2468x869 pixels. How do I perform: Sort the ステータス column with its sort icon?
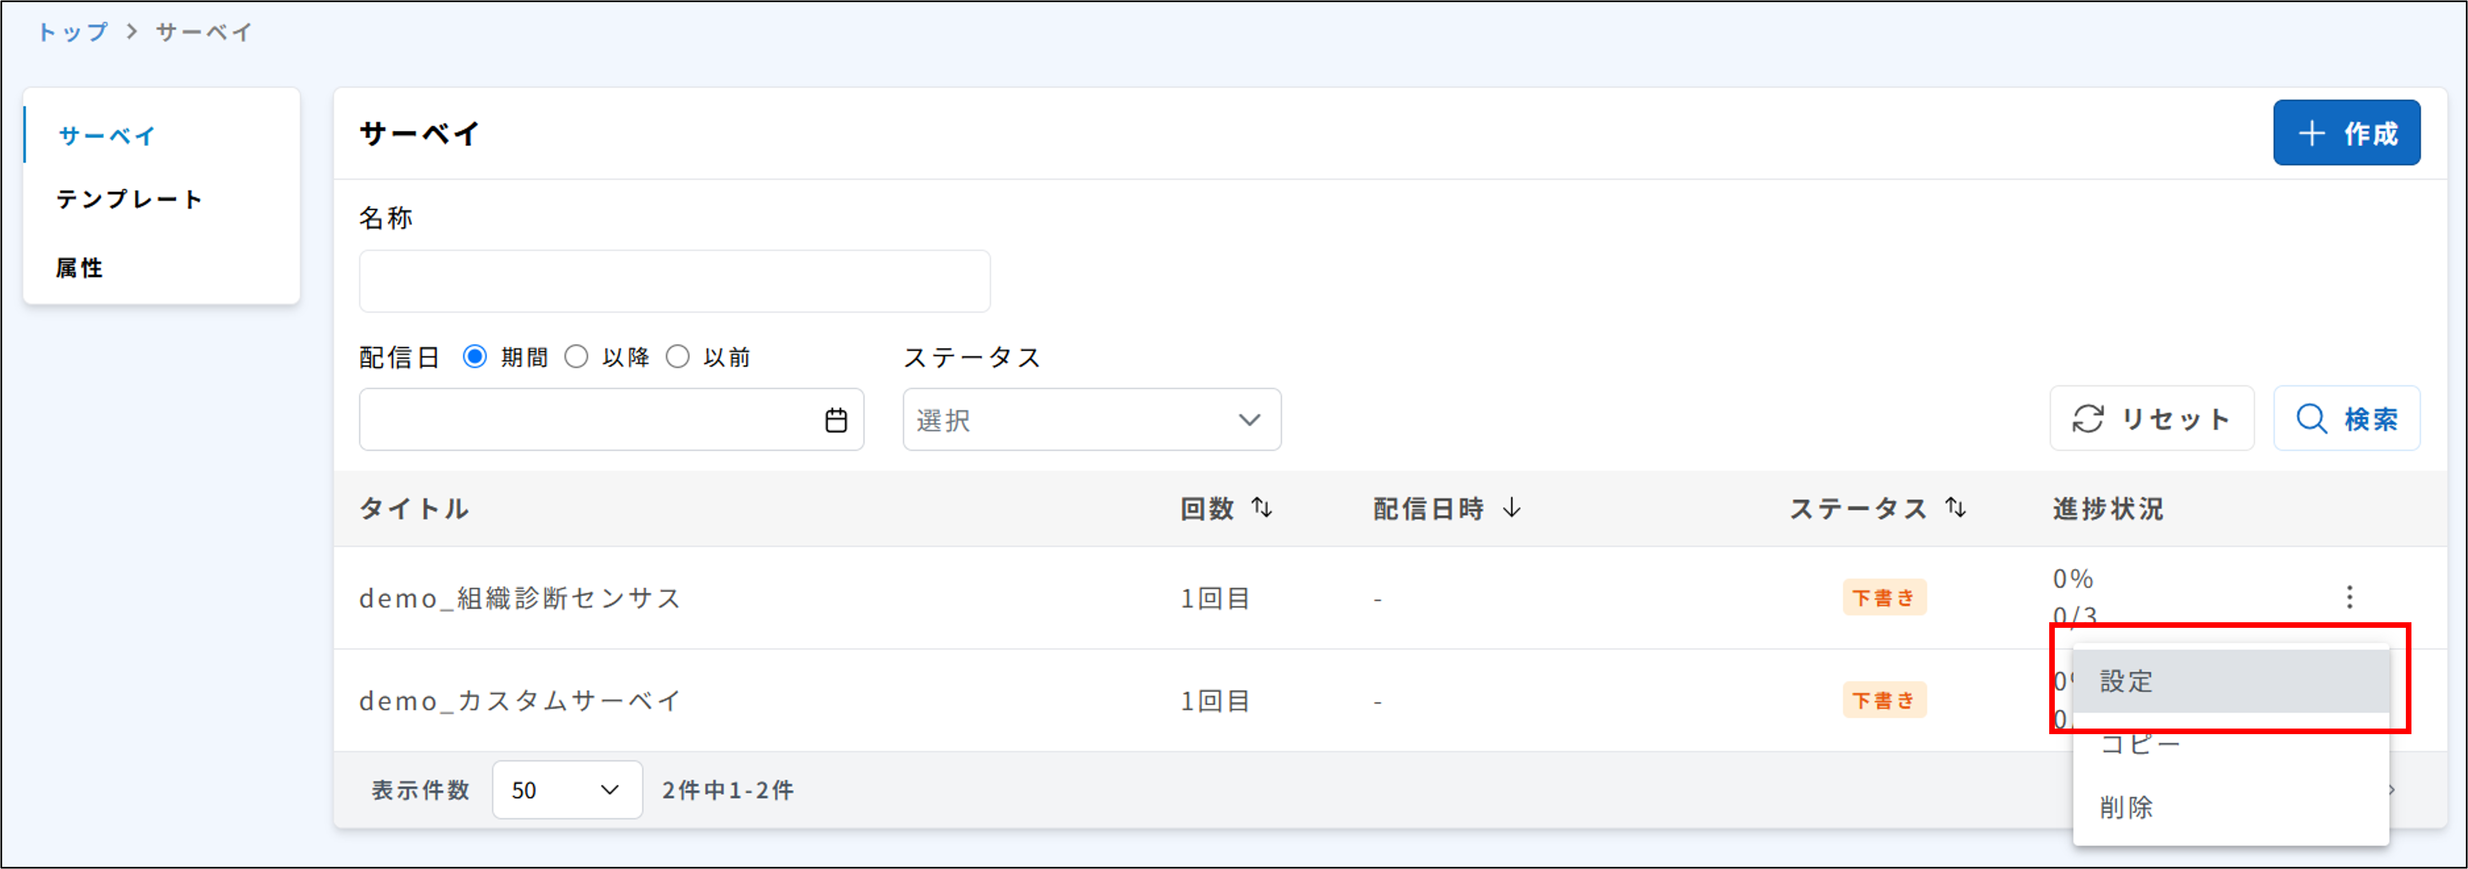[x=1955, y=508]
